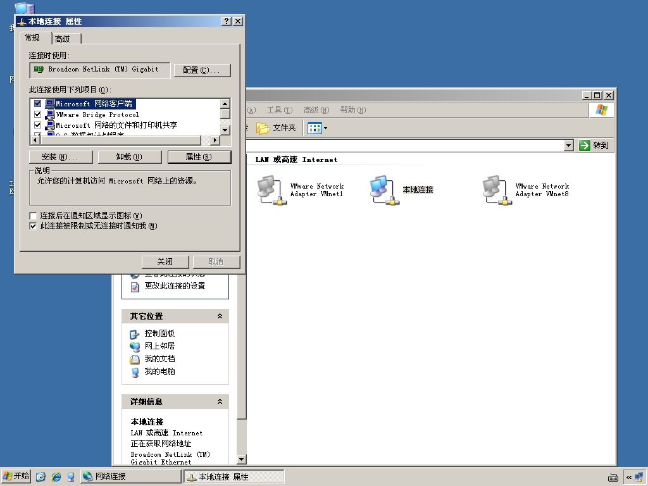Click the component list scroll right arrow
648x486 pixels.
click(x=215, y=140)
